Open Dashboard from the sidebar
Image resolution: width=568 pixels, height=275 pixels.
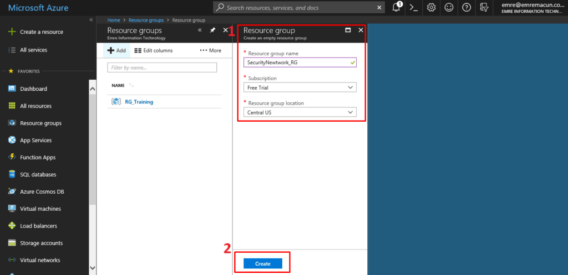[34, 89]
